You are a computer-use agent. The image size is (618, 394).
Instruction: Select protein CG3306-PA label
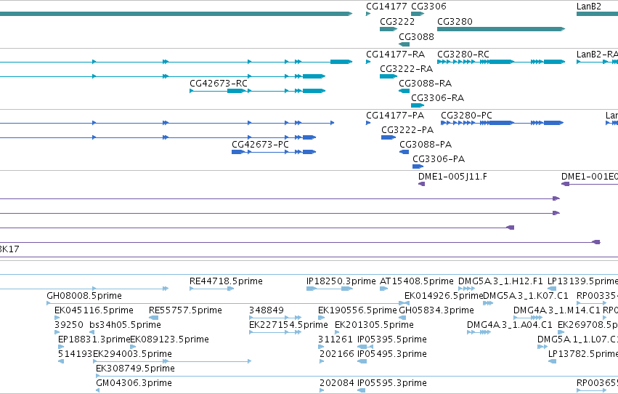439,159
